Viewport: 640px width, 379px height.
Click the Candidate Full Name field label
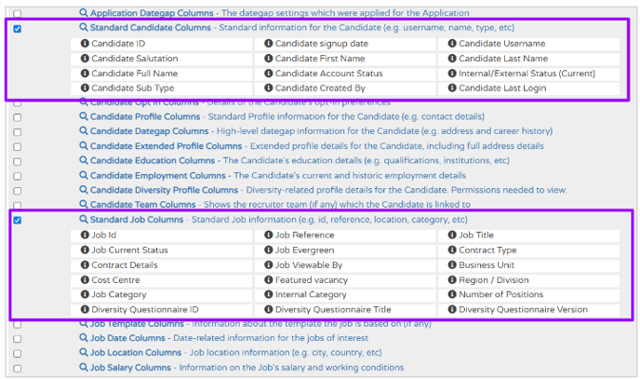pyautogui.click(x=135, y=74)
